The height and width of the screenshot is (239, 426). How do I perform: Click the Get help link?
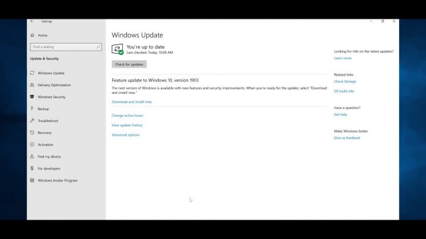tap(341, 114)
